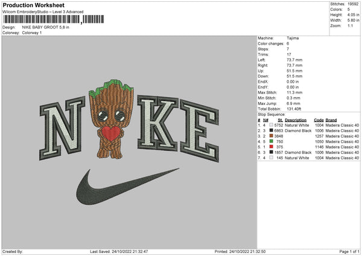The image size is (362, 256).
Task: Click the "Production Worksheet" title
Action: [33, 5]
